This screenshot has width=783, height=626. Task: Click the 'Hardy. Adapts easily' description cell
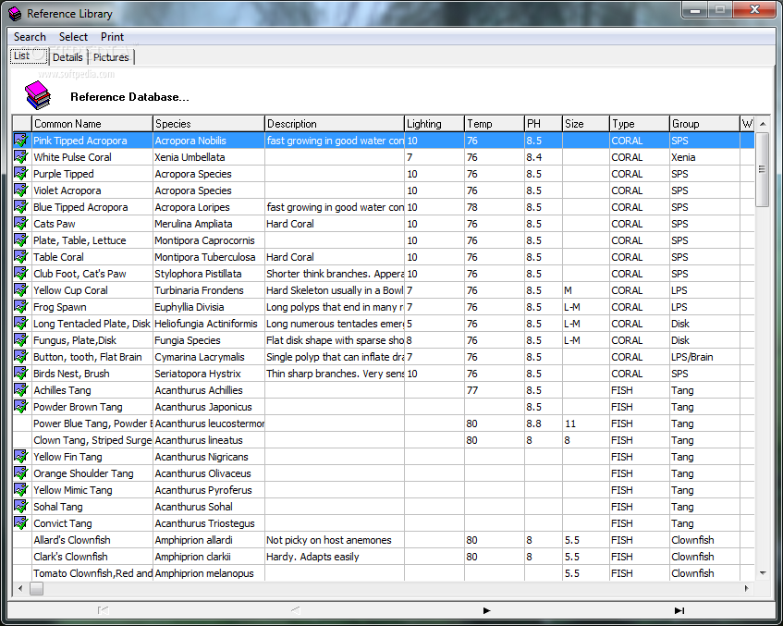335,557
